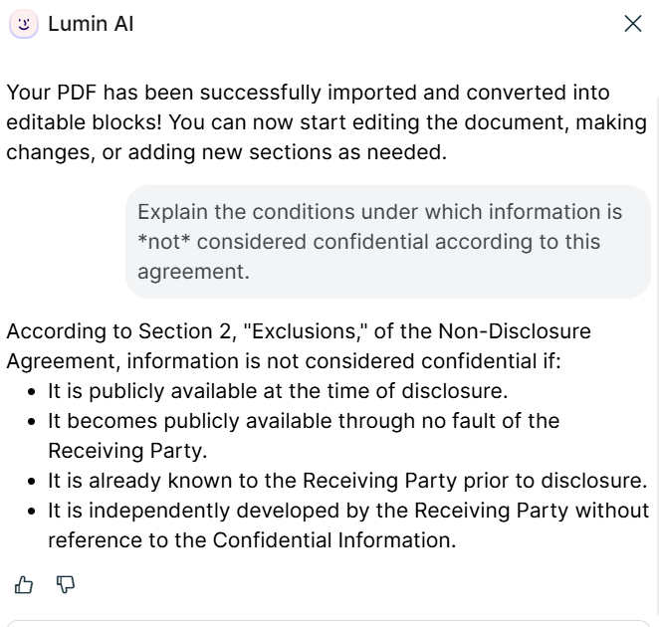The image size is (659, 627).
Task: Click the 'According to Section 2' paragraph
Action: [299, 345]
